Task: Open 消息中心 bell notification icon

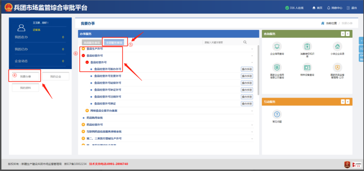Action: coord(329,8)
